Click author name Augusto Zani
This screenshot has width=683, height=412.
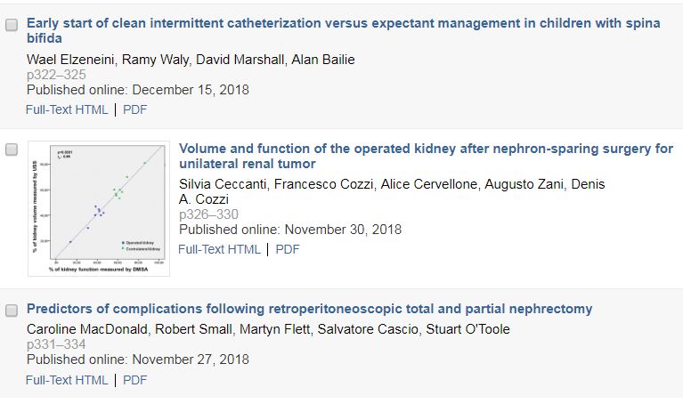coord(524,184)
